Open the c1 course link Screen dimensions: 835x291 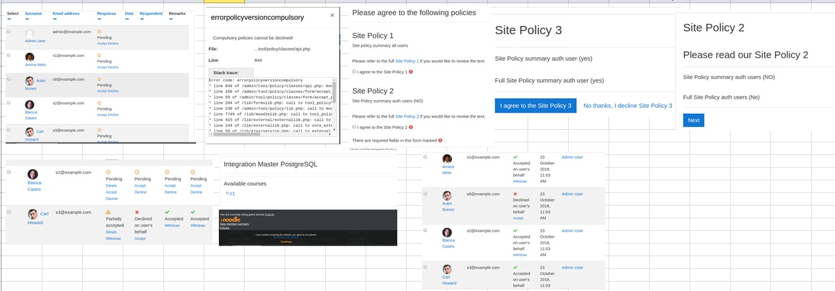(x=232, y=194)
